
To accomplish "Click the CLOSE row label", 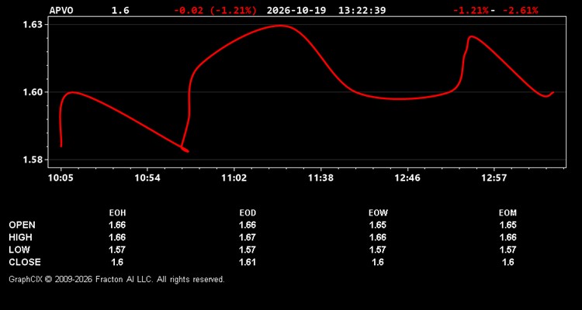I will click(25, 262).
